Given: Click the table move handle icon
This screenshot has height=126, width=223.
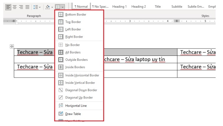Looking at the screenshot, I should click(x=12, y=46).
